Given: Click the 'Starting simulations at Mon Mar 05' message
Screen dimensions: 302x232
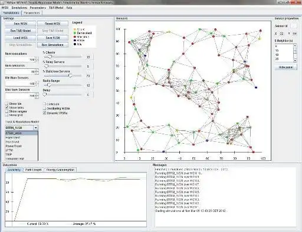Looking at the screenshot, I should (191, 211).
